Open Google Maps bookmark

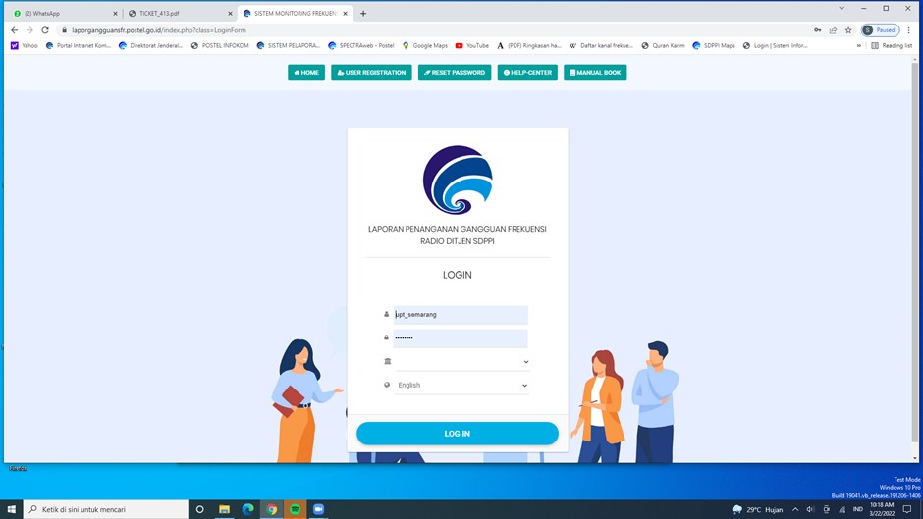pos(424,45)
